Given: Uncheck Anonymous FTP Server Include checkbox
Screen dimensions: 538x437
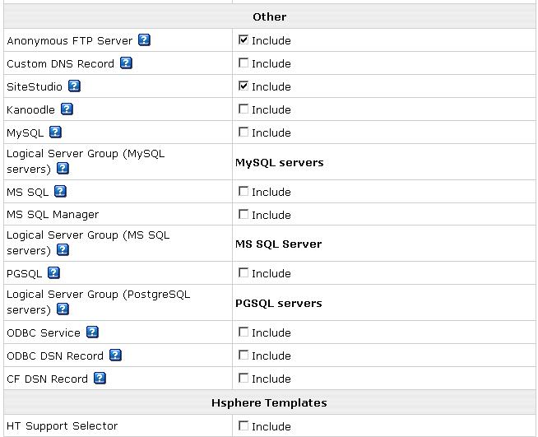Looking at the screenshot, I should coord(243,40).
